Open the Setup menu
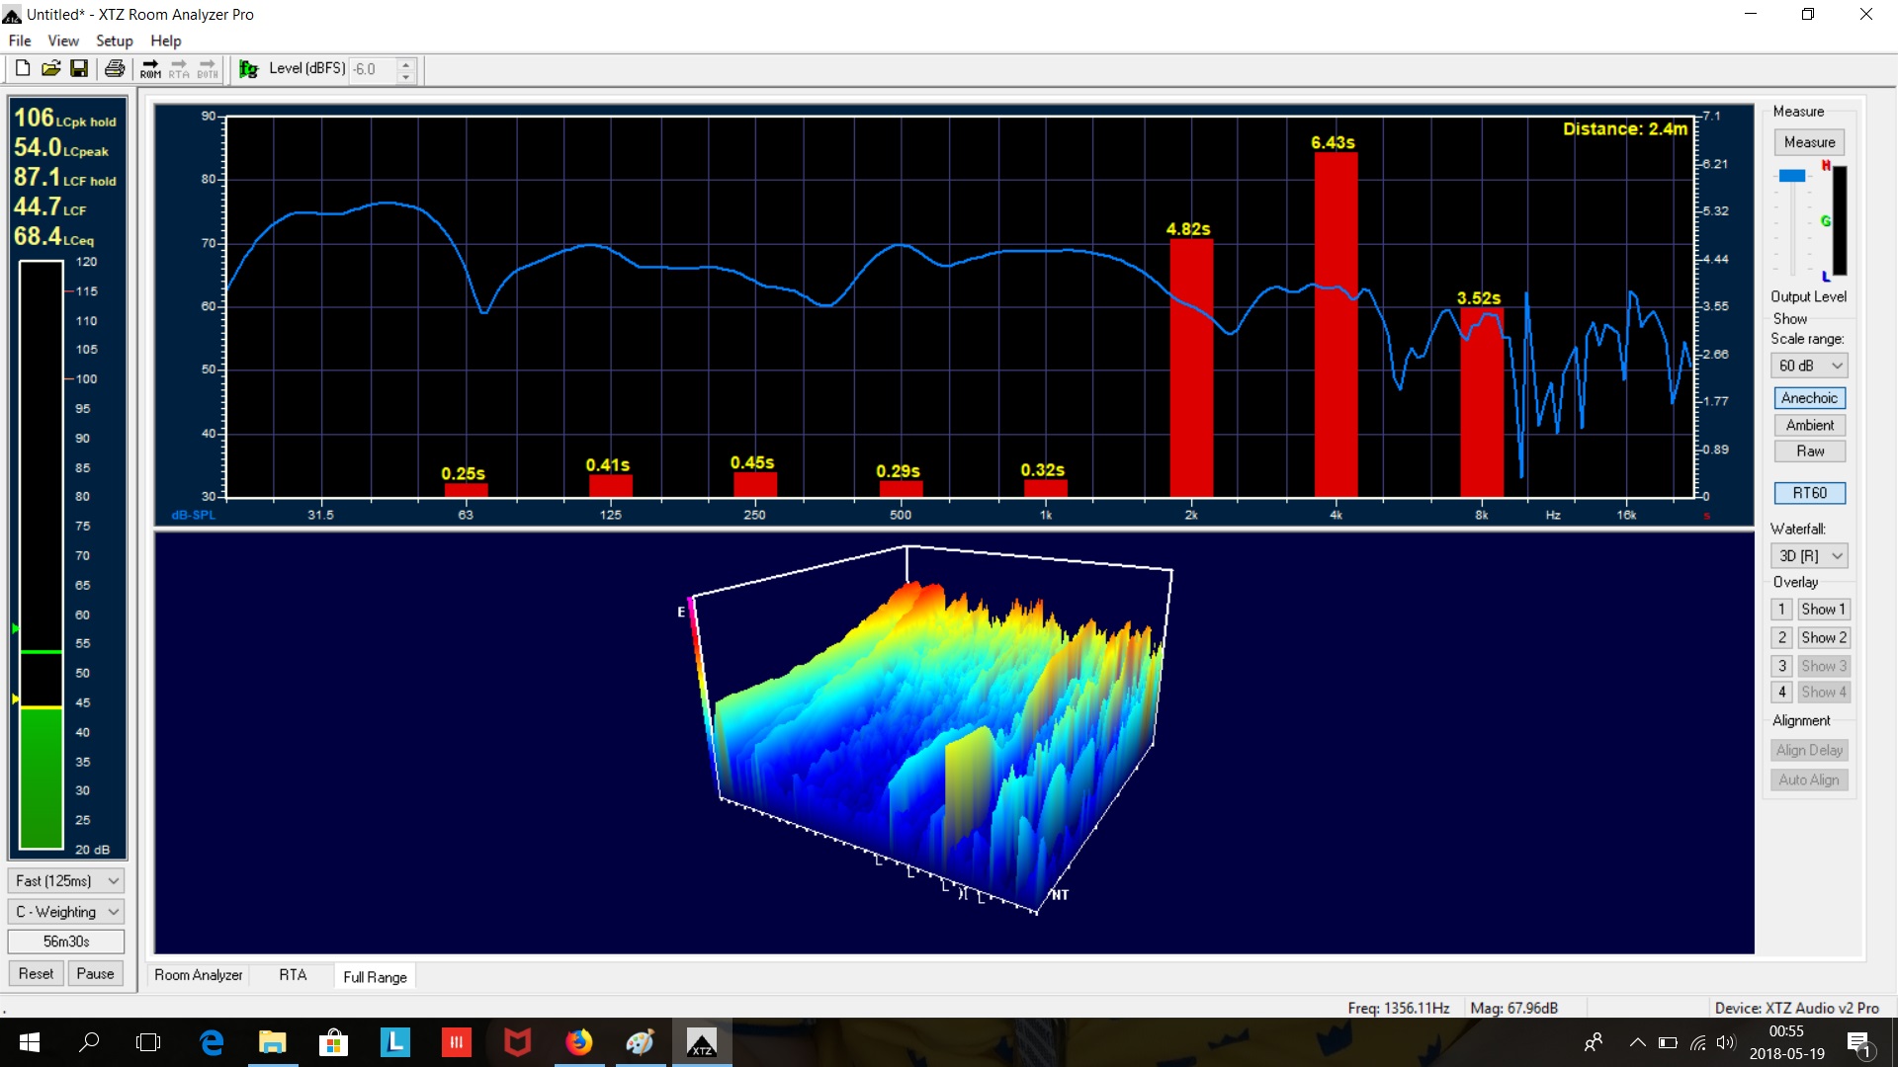This screenshot has width=1898, height=1067. coord(114,41)
